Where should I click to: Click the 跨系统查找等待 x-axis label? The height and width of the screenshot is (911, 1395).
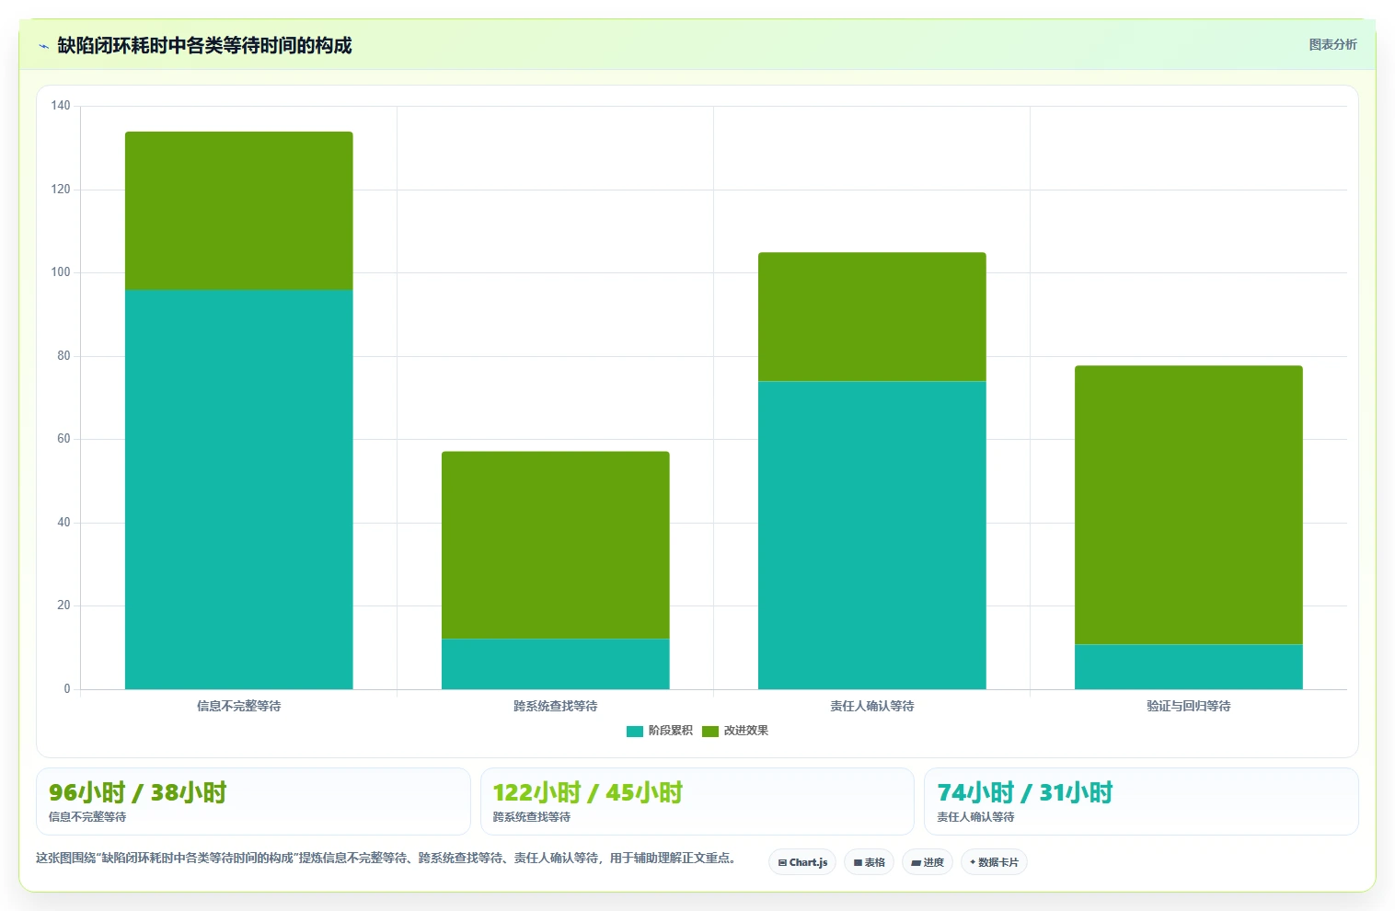pyautogui.click(x=556, y=706)
